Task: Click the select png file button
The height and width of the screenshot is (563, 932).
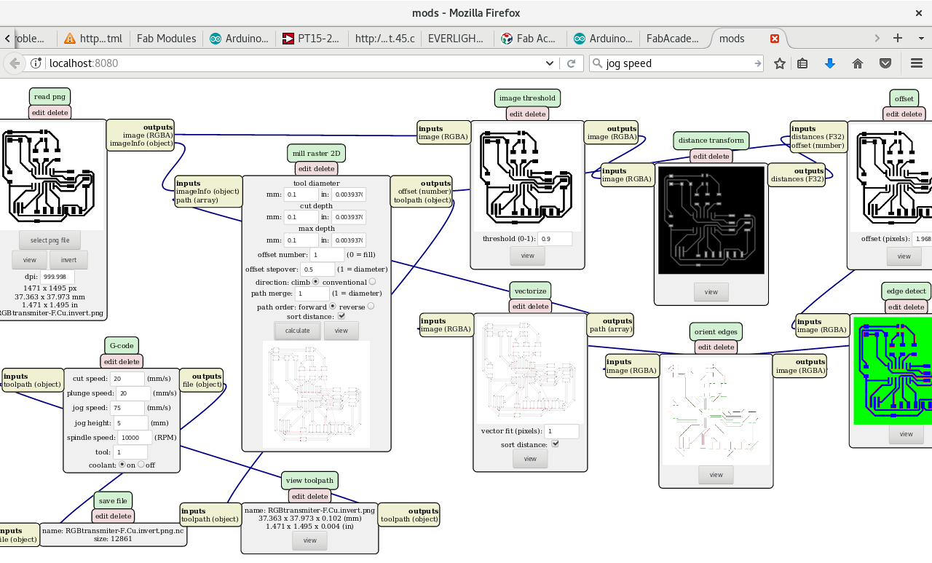Action: point(50,240)
